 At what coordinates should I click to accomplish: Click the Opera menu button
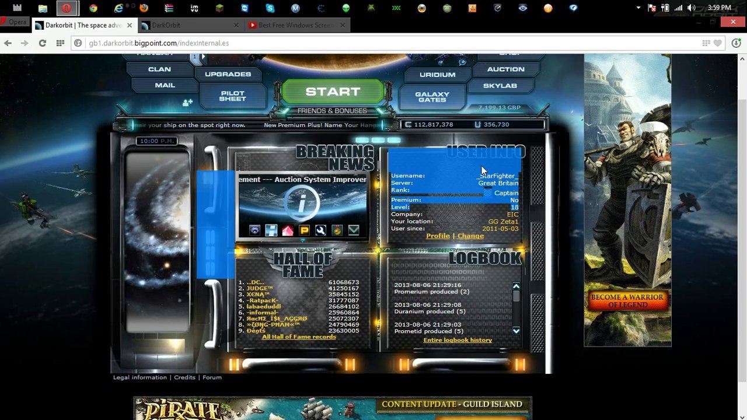tap(14, 22)
